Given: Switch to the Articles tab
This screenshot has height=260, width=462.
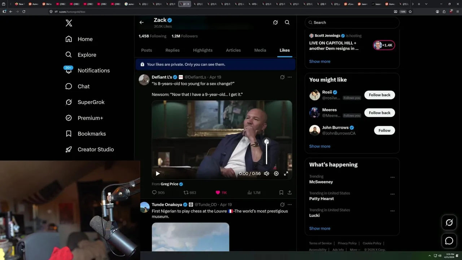Looking at the screenshot, I should pyautogui.click(x=233, y=50).
